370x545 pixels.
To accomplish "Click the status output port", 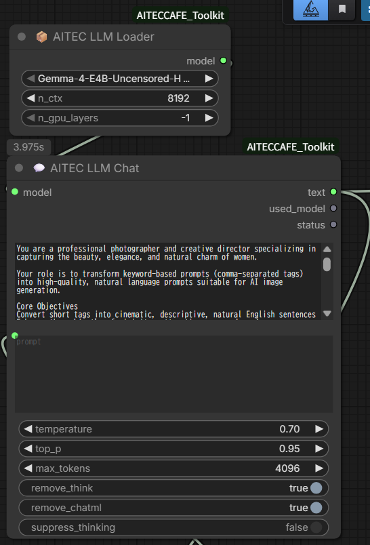I will pyautogui.click(x=333, y=224).
